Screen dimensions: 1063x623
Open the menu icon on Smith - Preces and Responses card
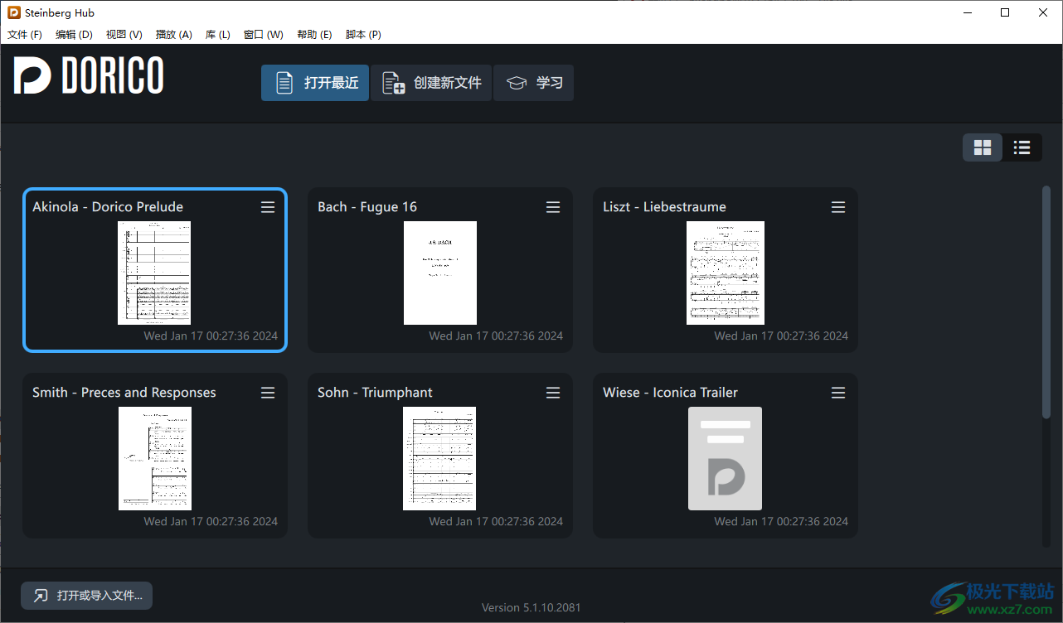[x=268, y=393]
